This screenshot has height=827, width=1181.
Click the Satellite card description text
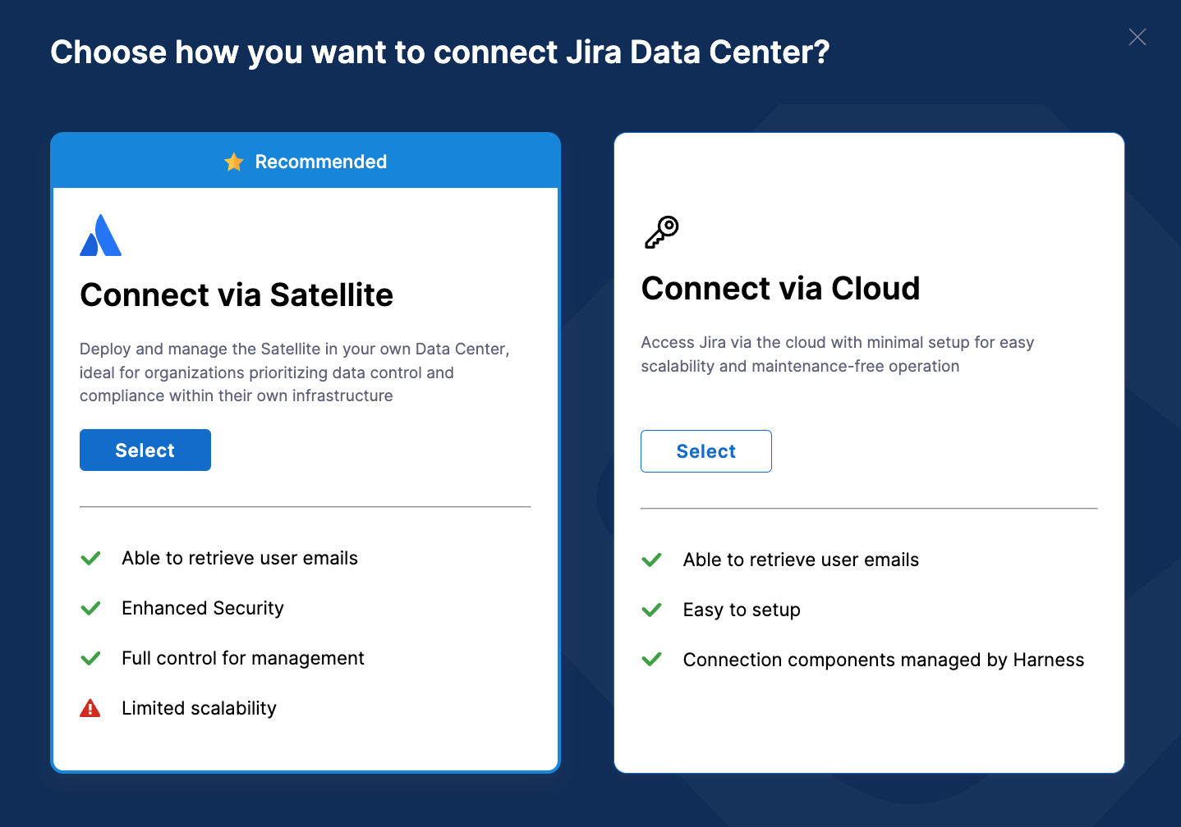[x=294, y=372]
